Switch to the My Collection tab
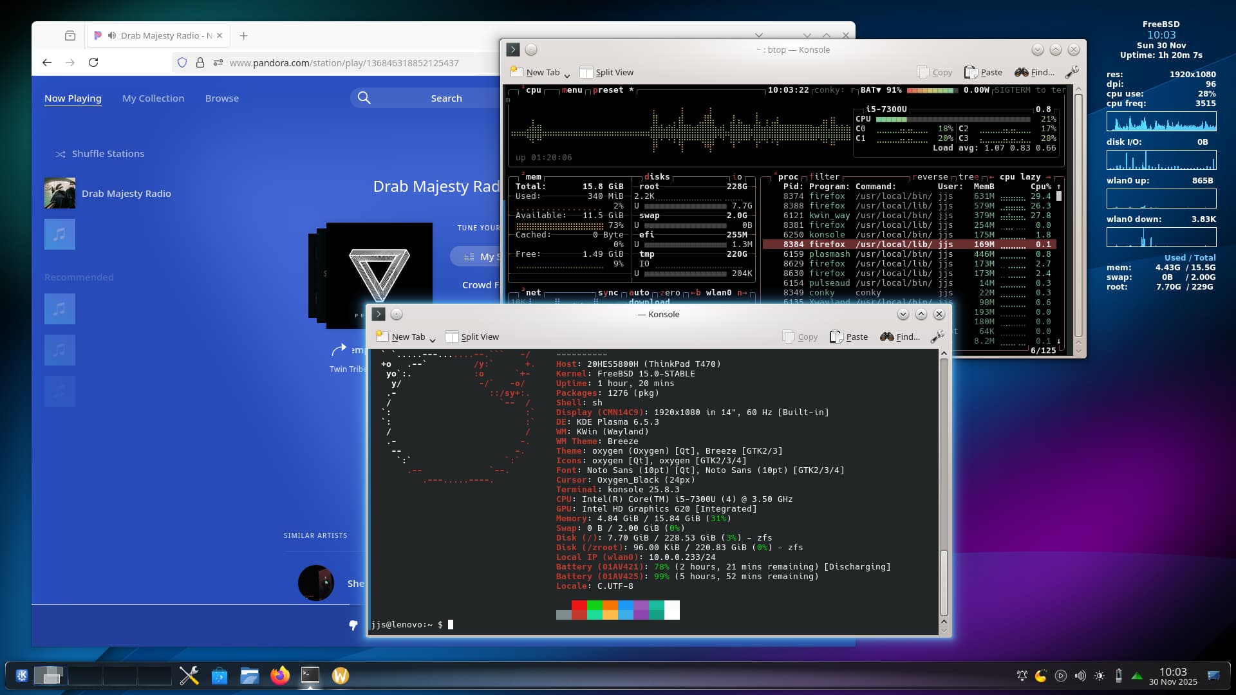This screenshot has width=1236, height=695. pyautogui.click(x=153, y=98)
